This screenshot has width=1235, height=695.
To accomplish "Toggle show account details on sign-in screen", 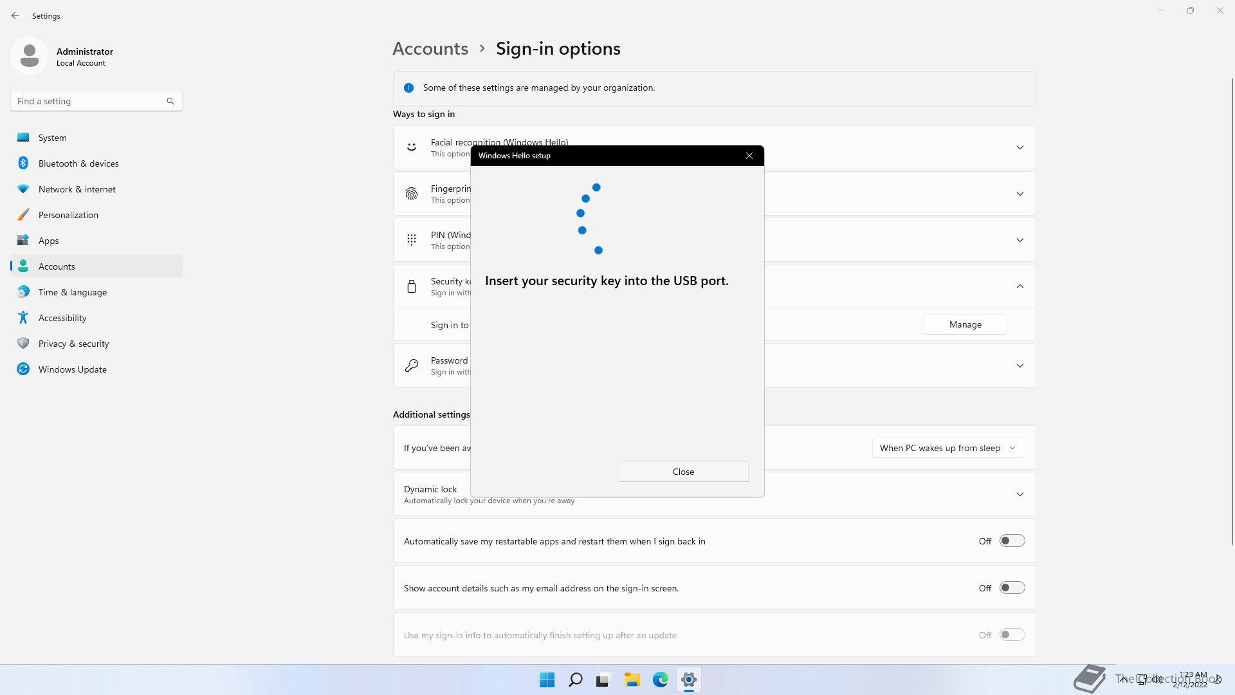I will 1012,588.
